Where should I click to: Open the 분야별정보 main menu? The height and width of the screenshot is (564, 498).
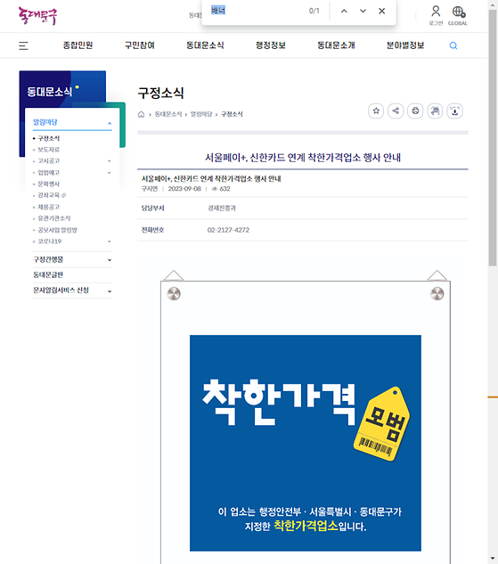pyautogui.click(x=405, y=45)
